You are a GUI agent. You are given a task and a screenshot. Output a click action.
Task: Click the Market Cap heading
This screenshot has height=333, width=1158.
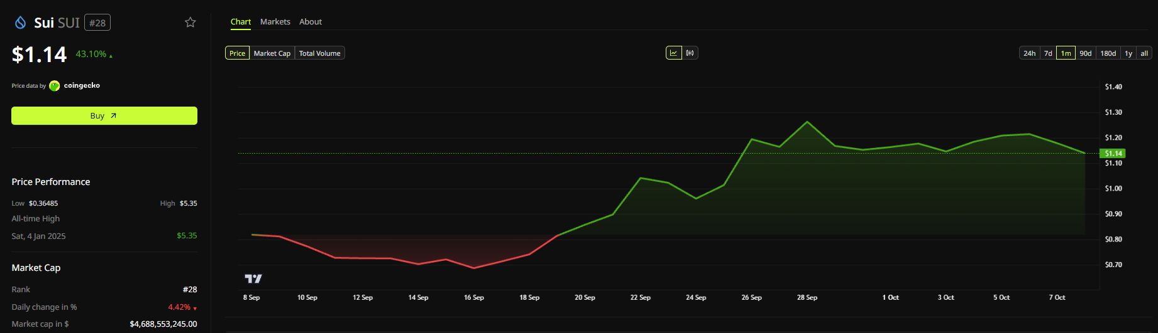(x=36, y=268)
